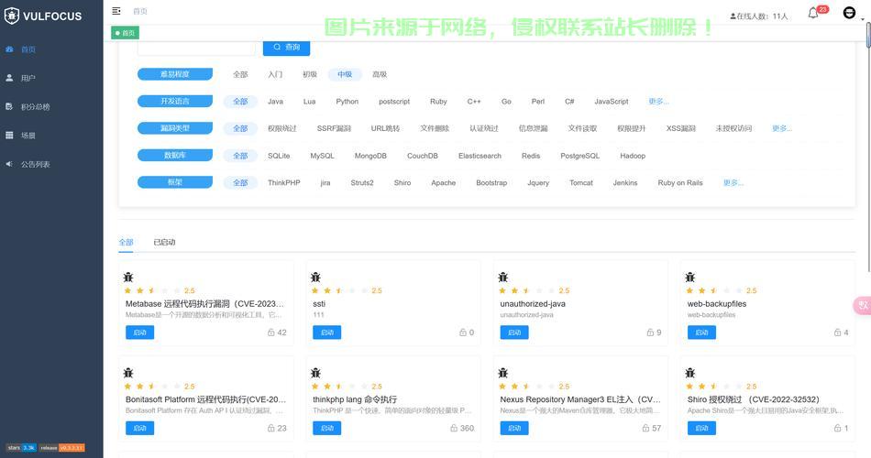Click the 场景 grid icon in the sidebar
Screen dimensions: 871x458
(x=9, y=136)
